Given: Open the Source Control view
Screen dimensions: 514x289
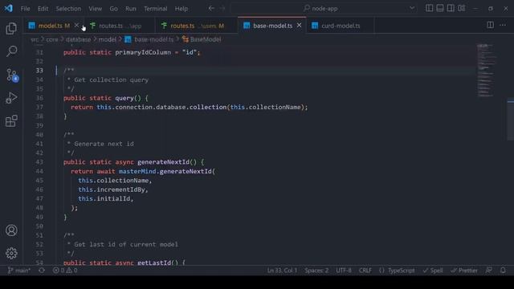Looking at the screenshot, I should coord(12,75).
